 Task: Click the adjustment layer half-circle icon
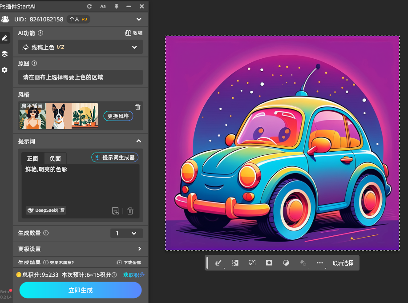(x=286, y=263)
